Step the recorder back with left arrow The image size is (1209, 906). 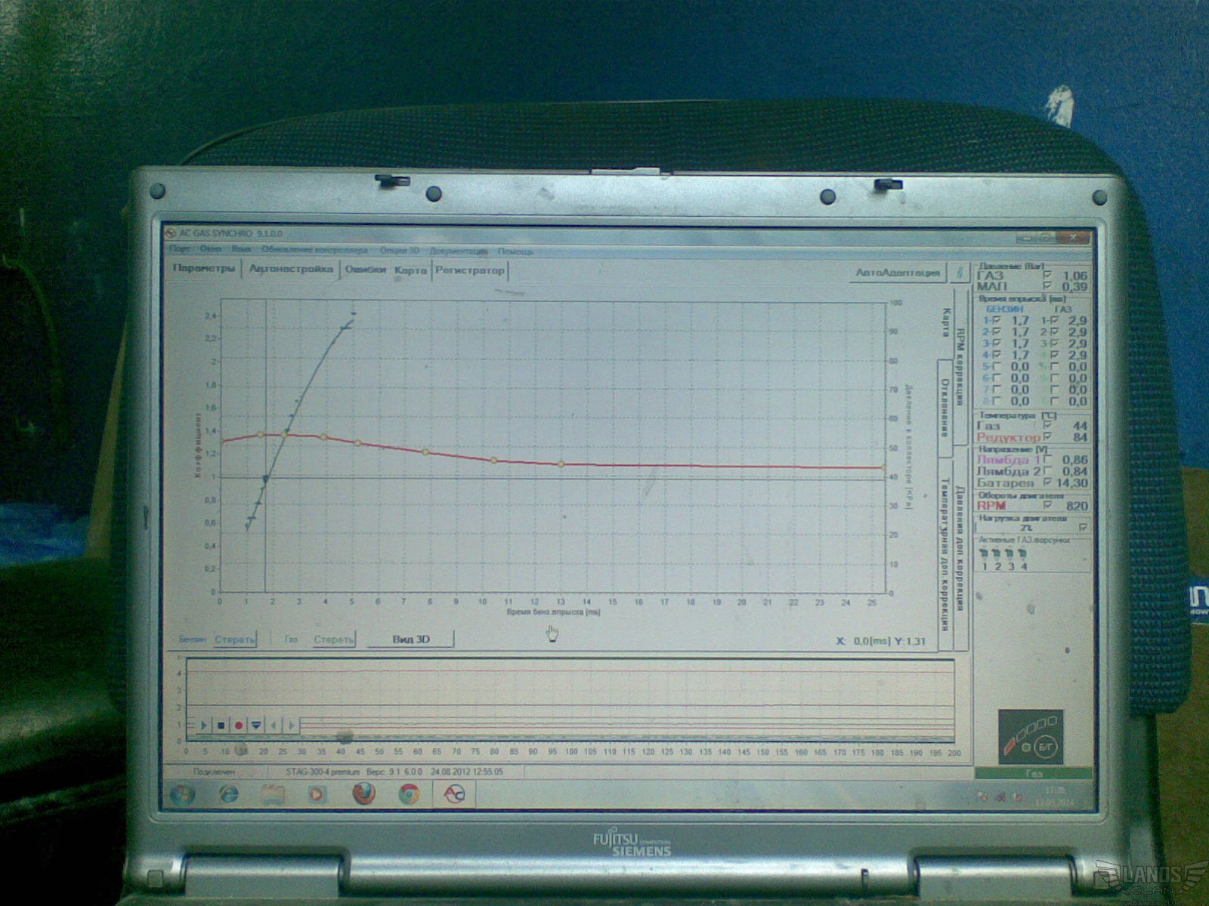[x=274, y=726]
